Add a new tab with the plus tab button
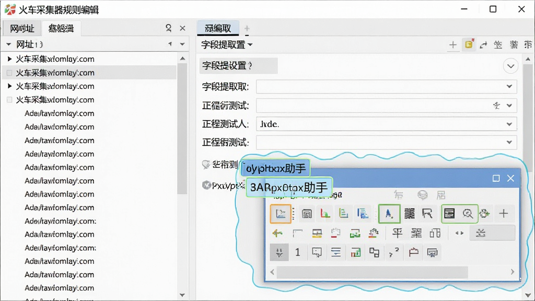This screenshot has height=301, width=535. pyautogui.click(x=247, y=28)
